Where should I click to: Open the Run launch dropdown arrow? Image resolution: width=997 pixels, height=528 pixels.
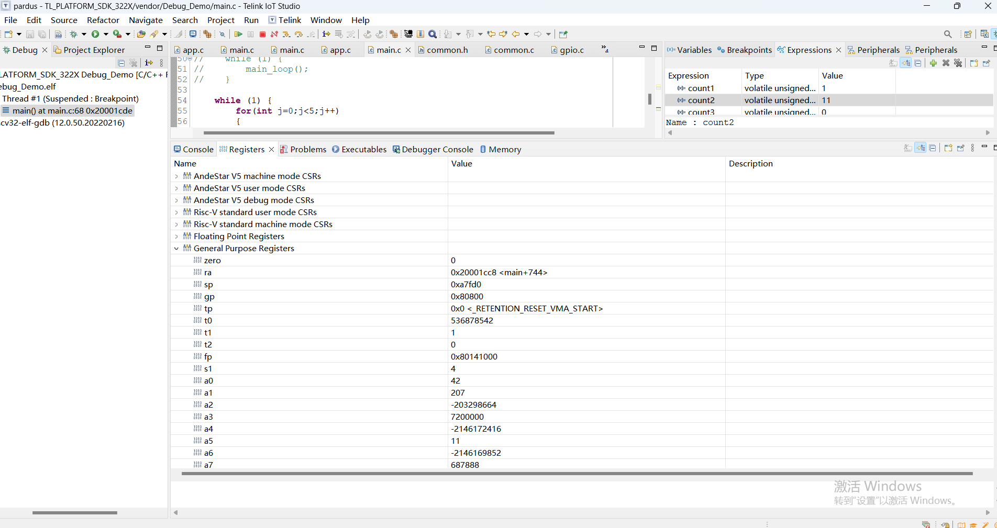[x=106, y=34]
